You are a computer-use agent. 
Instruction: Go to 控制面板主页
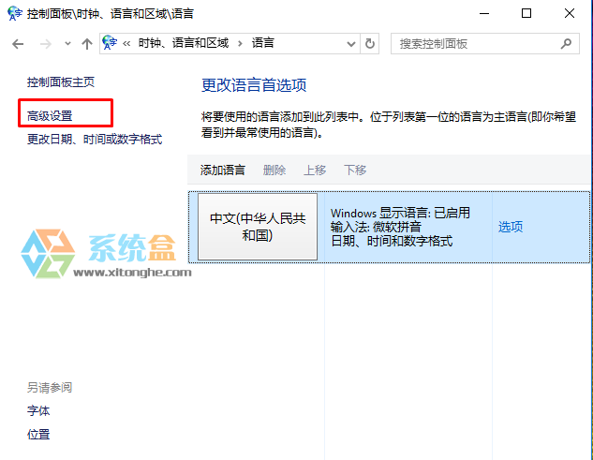click(x=61, y=82)
